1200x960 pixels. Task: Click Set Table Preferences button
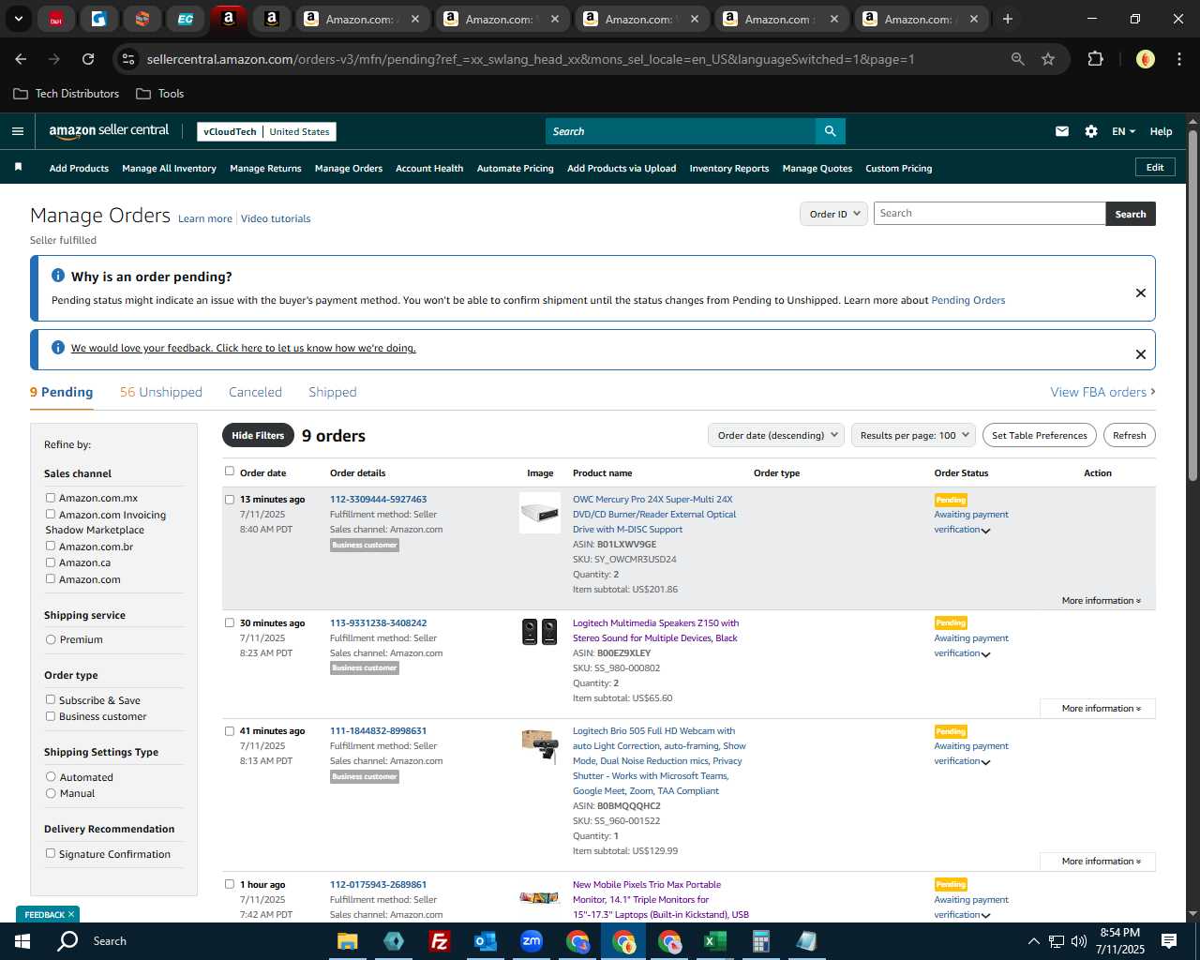pos(1039,435)
